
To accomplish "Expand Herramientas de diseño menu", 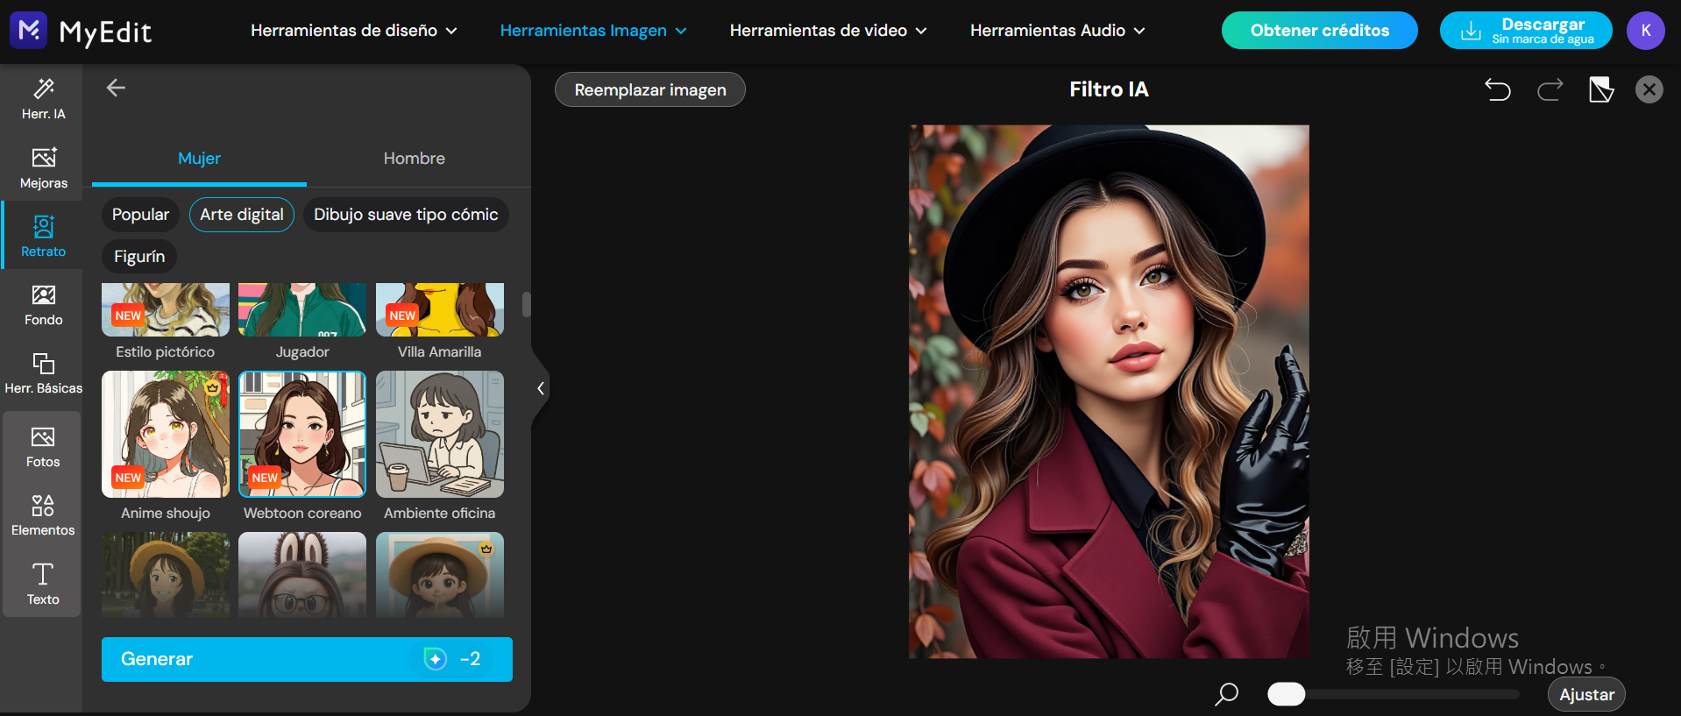I will tap(354, 31).
